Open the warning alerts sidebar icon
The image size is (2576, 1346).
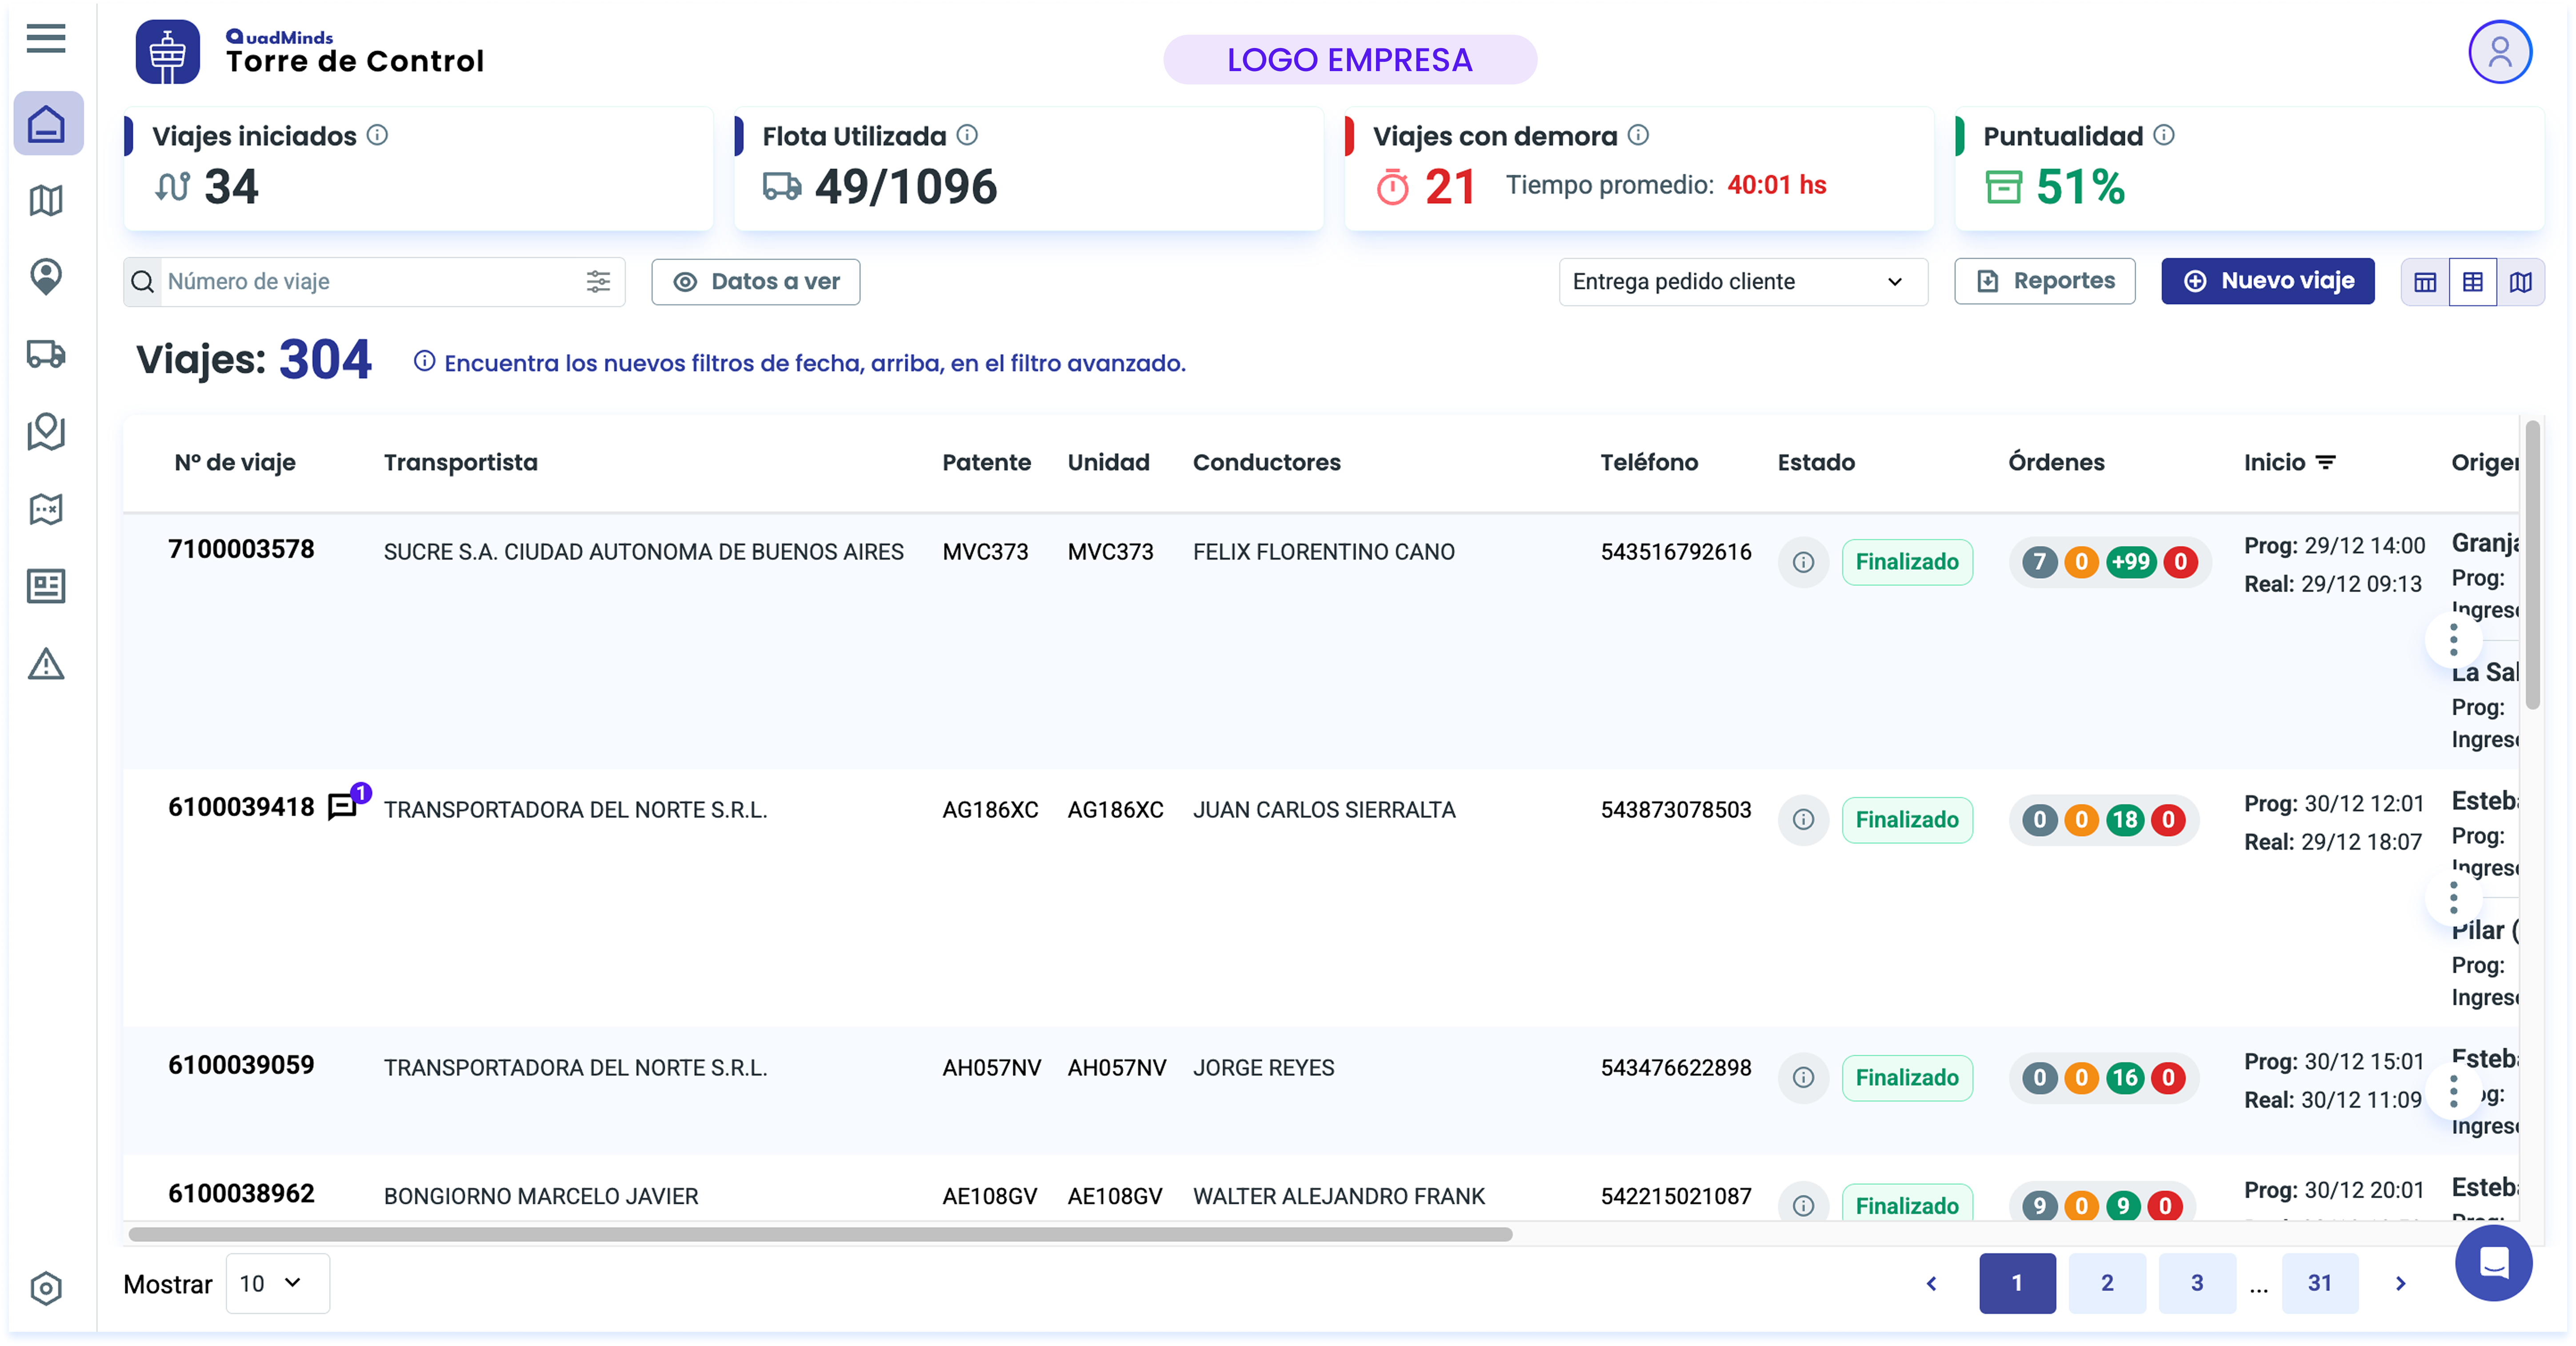(x=46, y=664)
